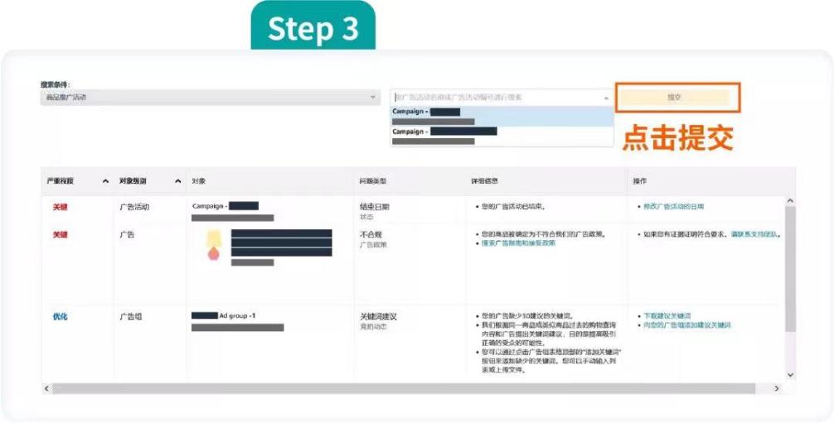Click the 不合规 issue type cell
The width and height of the screenshot is (834, 423).
371,234
